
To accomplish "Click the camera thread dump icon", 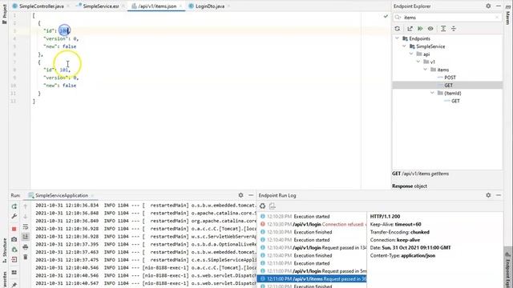I will [14, 239].
